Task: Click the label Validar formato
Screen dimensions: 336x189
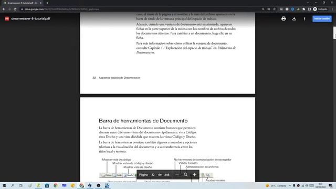Action: pos(188,163)
